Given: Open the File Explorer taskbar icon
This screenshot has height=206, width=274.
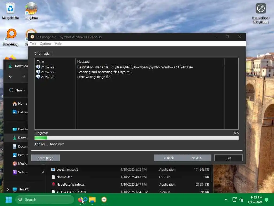Looking at the screenshot, I should point(92,200).
